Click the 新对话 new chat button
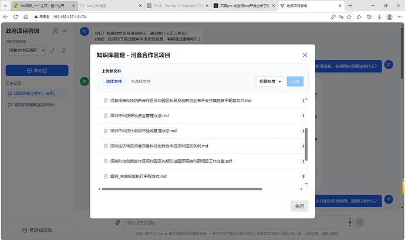Viewport: 405px width, 240px height. click(37, 71)
